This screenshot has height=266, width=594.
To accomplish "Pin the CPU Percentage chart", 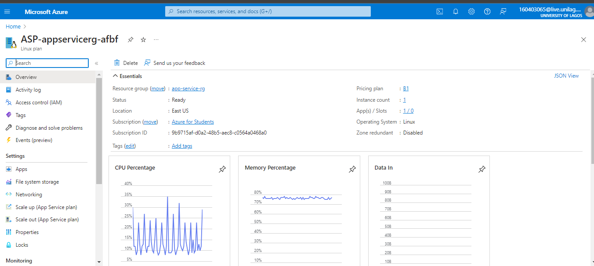I will [x=222, y=169].
